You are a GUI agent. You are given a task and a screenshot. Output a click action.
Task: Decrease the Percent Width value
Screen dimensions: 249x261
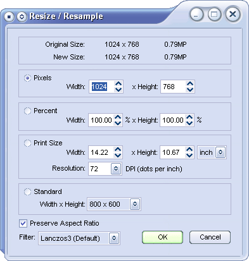tap(118, 123)
